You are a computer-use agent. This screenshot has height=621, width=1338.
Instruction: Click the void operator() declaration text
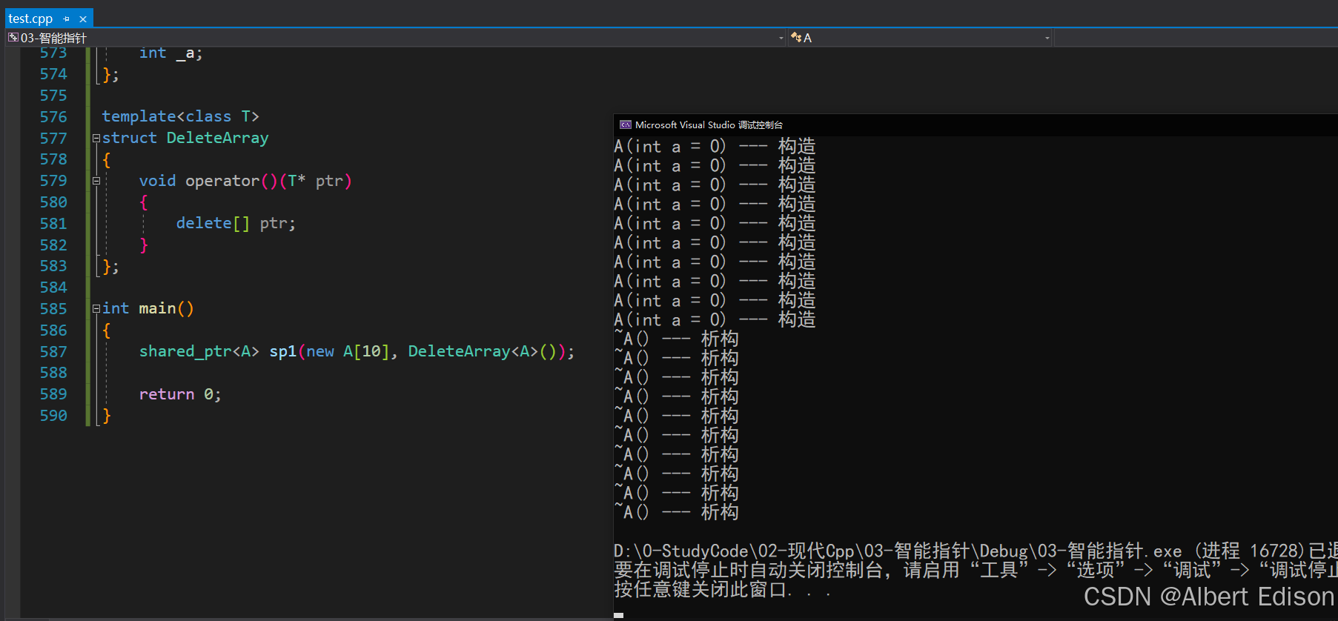point(245,181)
